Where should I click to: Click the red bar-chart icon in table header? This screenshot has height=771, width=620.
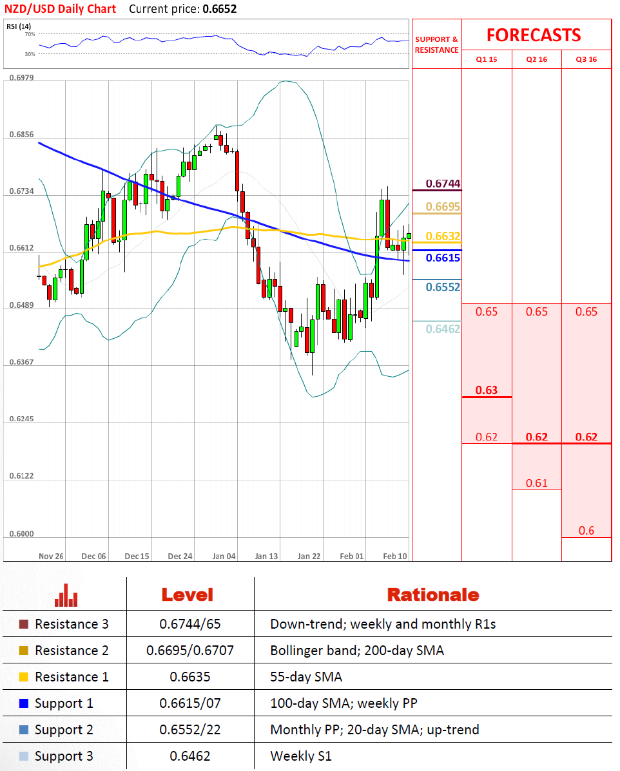(x=66, y=595)
